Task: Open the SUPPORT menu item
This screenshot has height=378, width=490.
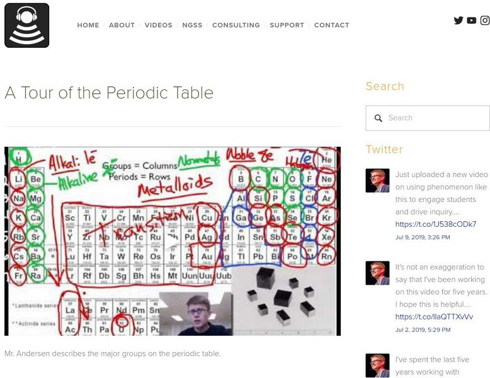Action: click(x=287, y=25)
